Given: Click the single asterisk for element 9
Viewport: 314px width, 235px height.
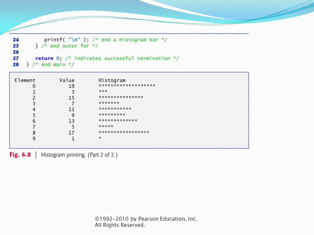Looking at the screenshot, I should [x=100, y=138].
